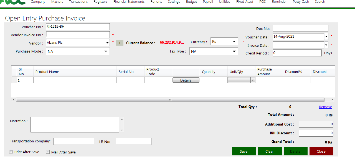Click the table's horizontal scrollbar

(x=170, y=100)
